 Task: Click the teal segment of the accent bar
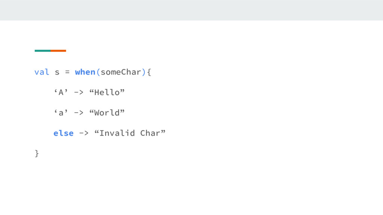click(42, 51)
